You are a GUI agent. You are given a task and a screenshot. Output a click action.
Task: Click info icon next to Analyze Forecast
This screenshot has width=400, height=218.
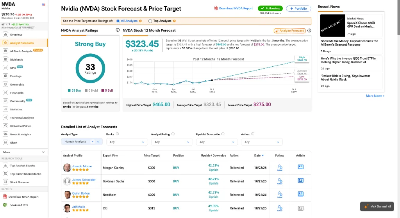point(309,30)
